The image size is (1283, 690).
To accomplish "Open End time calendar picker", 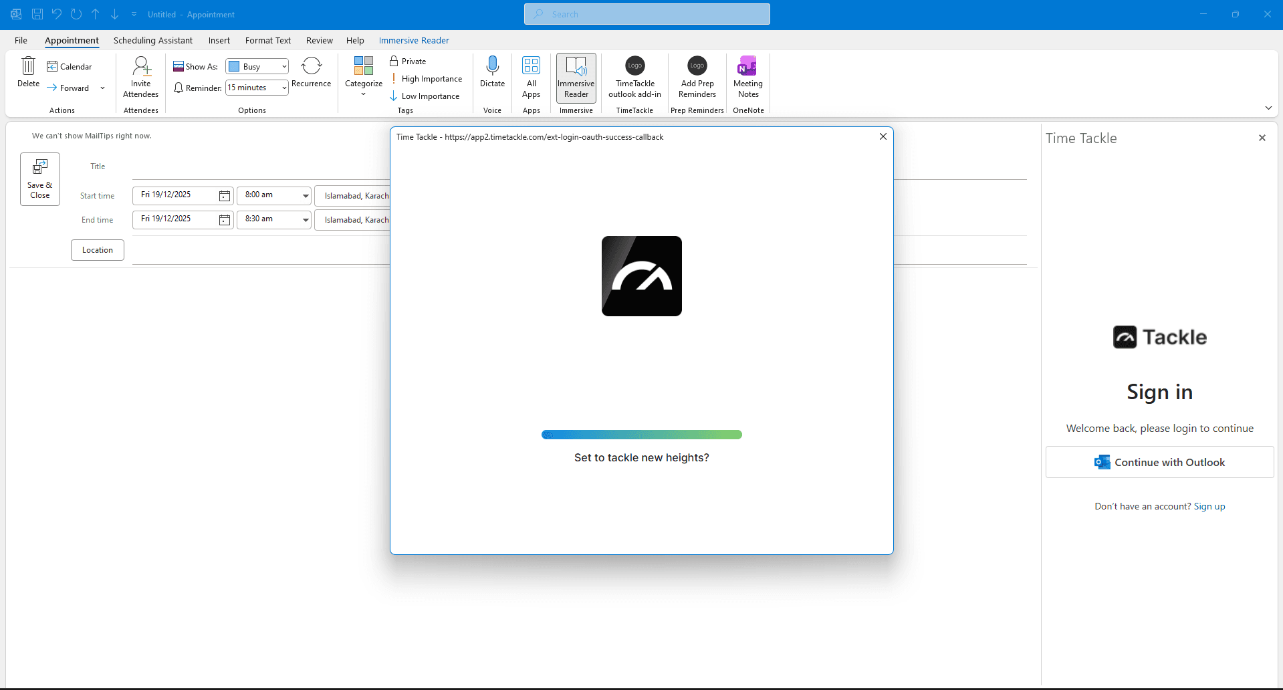I will [x=225, y=220].
